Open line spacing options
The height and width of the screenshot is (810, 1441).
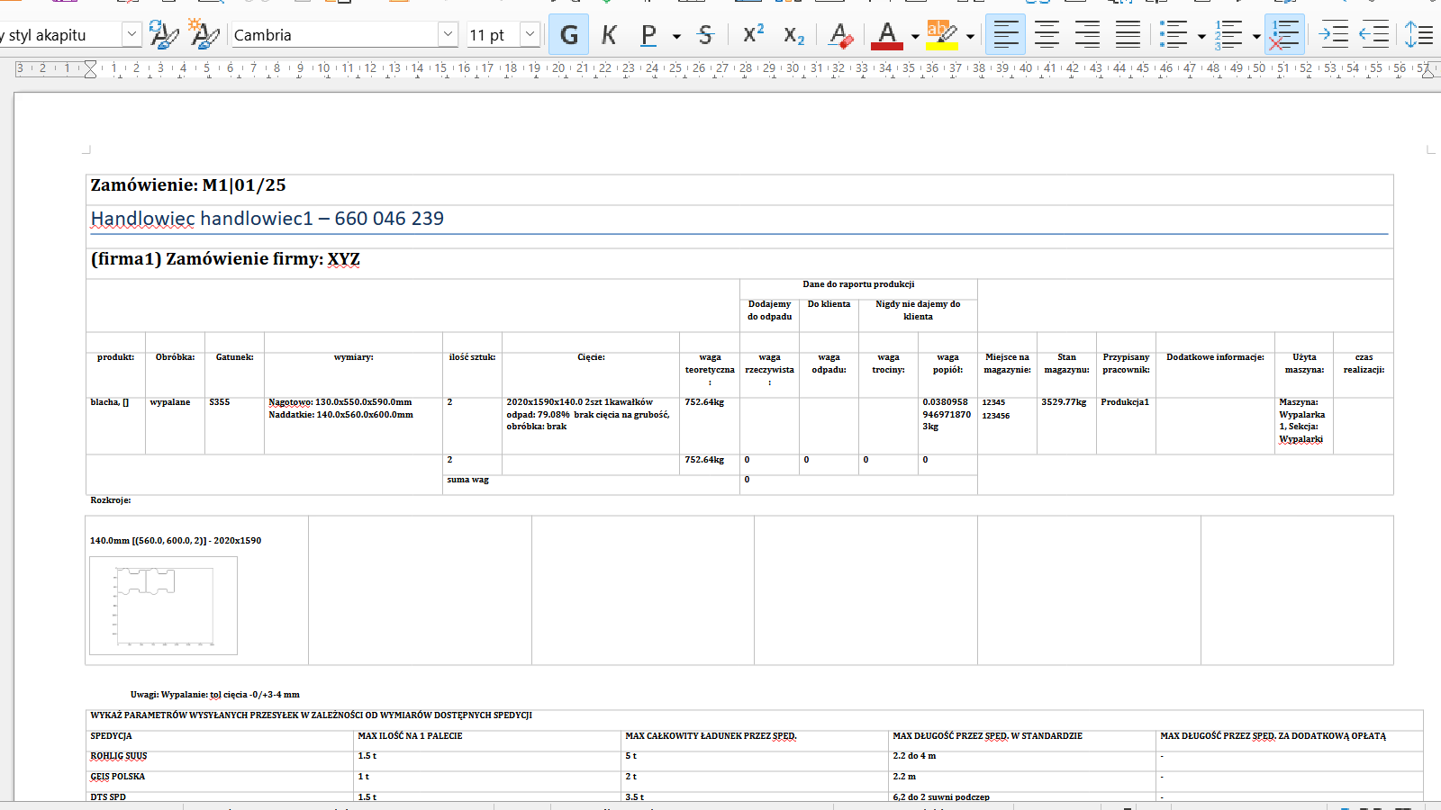[1419, 35]
